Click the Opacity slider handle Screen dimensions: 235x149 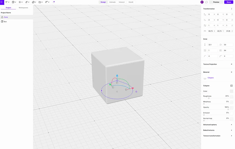coord(228,109)
